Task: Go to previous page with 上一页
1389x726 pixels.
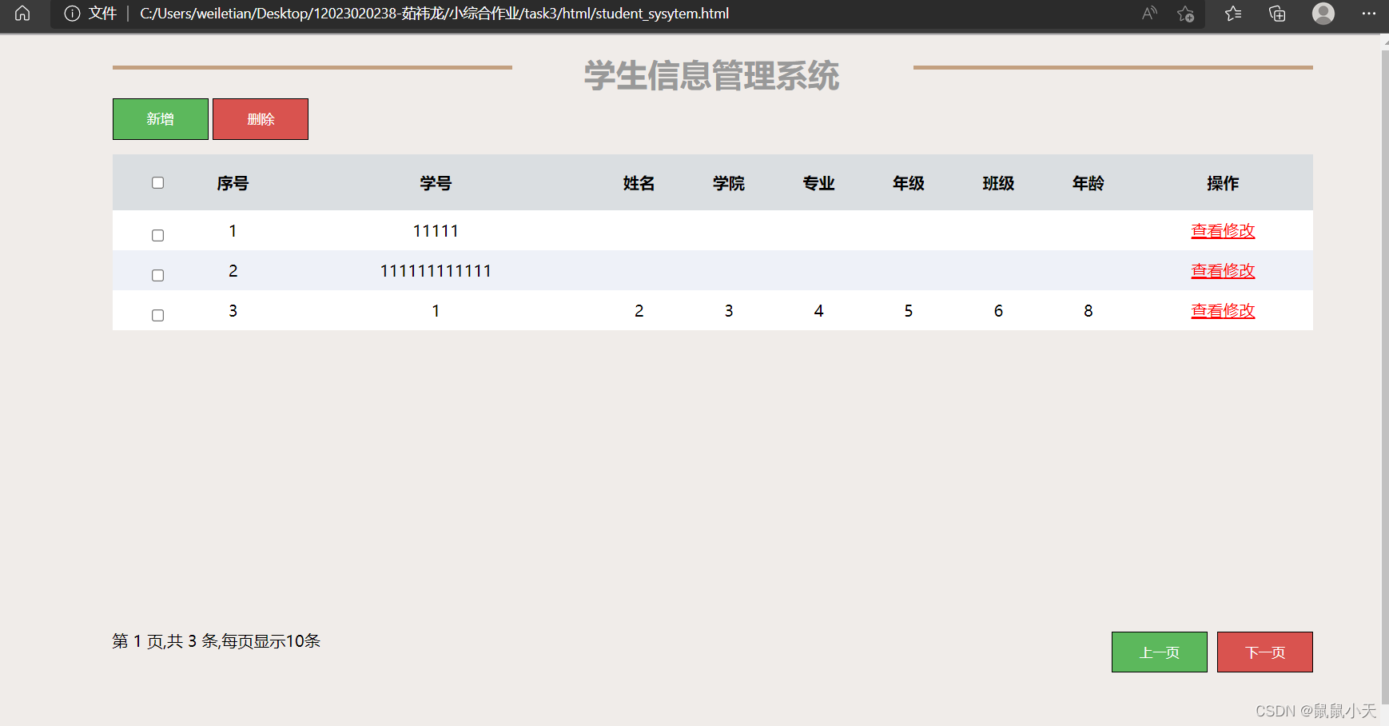Action: pyautogui.click(x=1159, y=652)
